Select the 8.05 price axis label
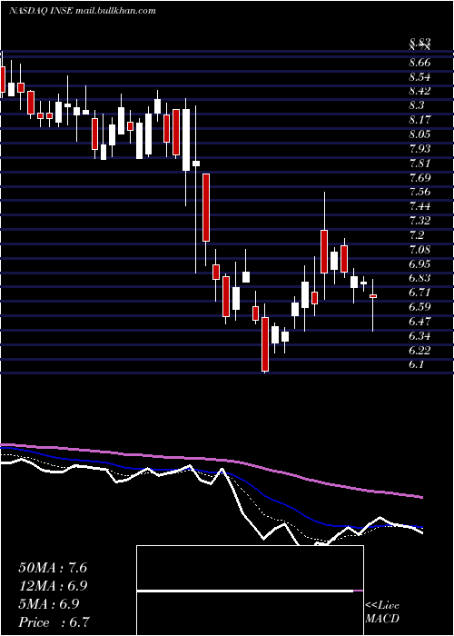 tap(419, 134)
